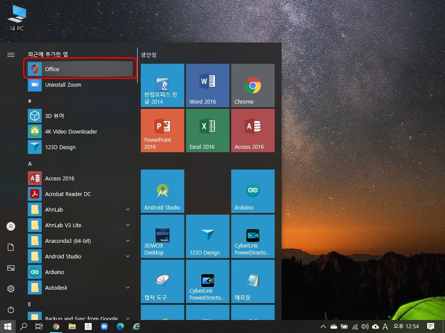Open the lower CyberLink PowerDirector tile
445x333 pixels.
(x=207, y=281)
